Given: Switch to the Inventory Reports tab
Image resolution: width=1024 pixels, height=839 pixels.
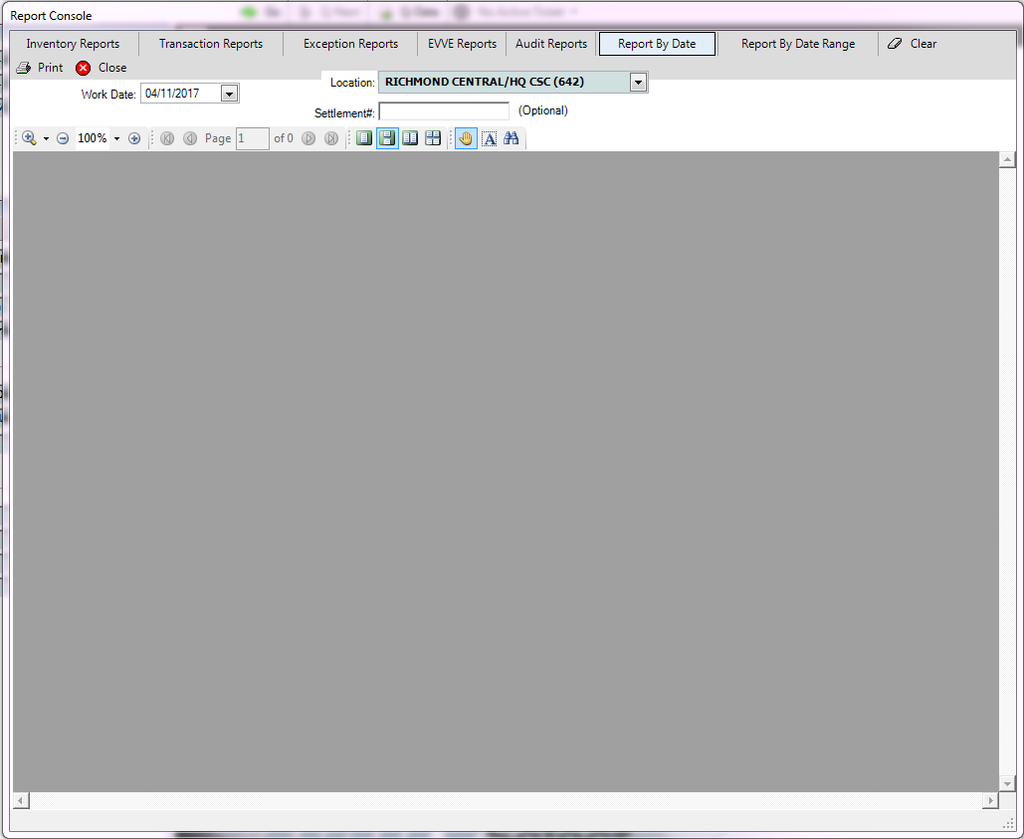Looking at the screenshot, I should pyautogui.click(x=73, y=43).
